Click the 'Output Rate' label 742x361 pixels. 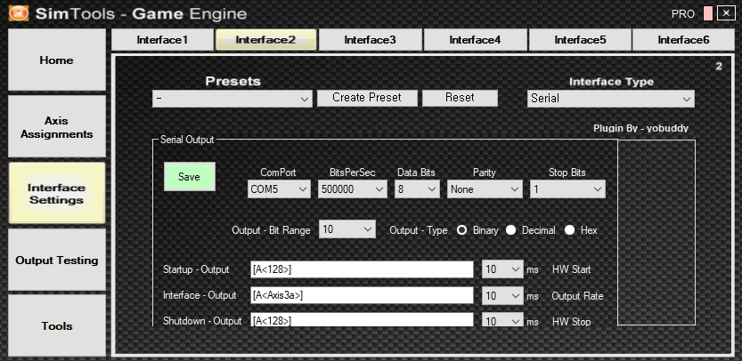pyautogui.click(x=577, y=296)
